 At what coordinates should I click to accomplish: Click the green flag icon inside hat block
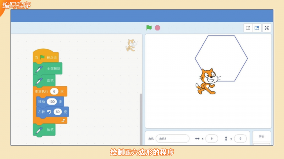42,57
